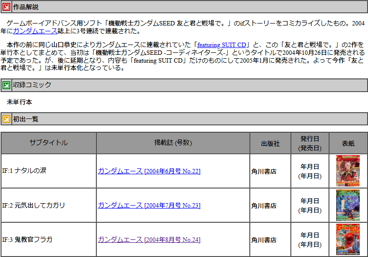Click the red arrow icon beside 作品解説
The width and height of the screenshot is (368, 257).
coord(6,7)
